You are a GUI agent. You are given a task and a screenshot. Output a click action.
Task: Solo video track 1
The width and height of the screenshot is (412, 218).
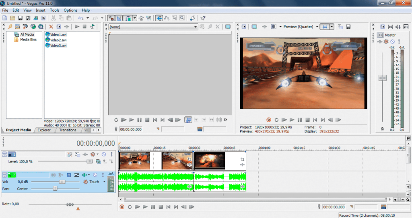click(x=111, y=154)
